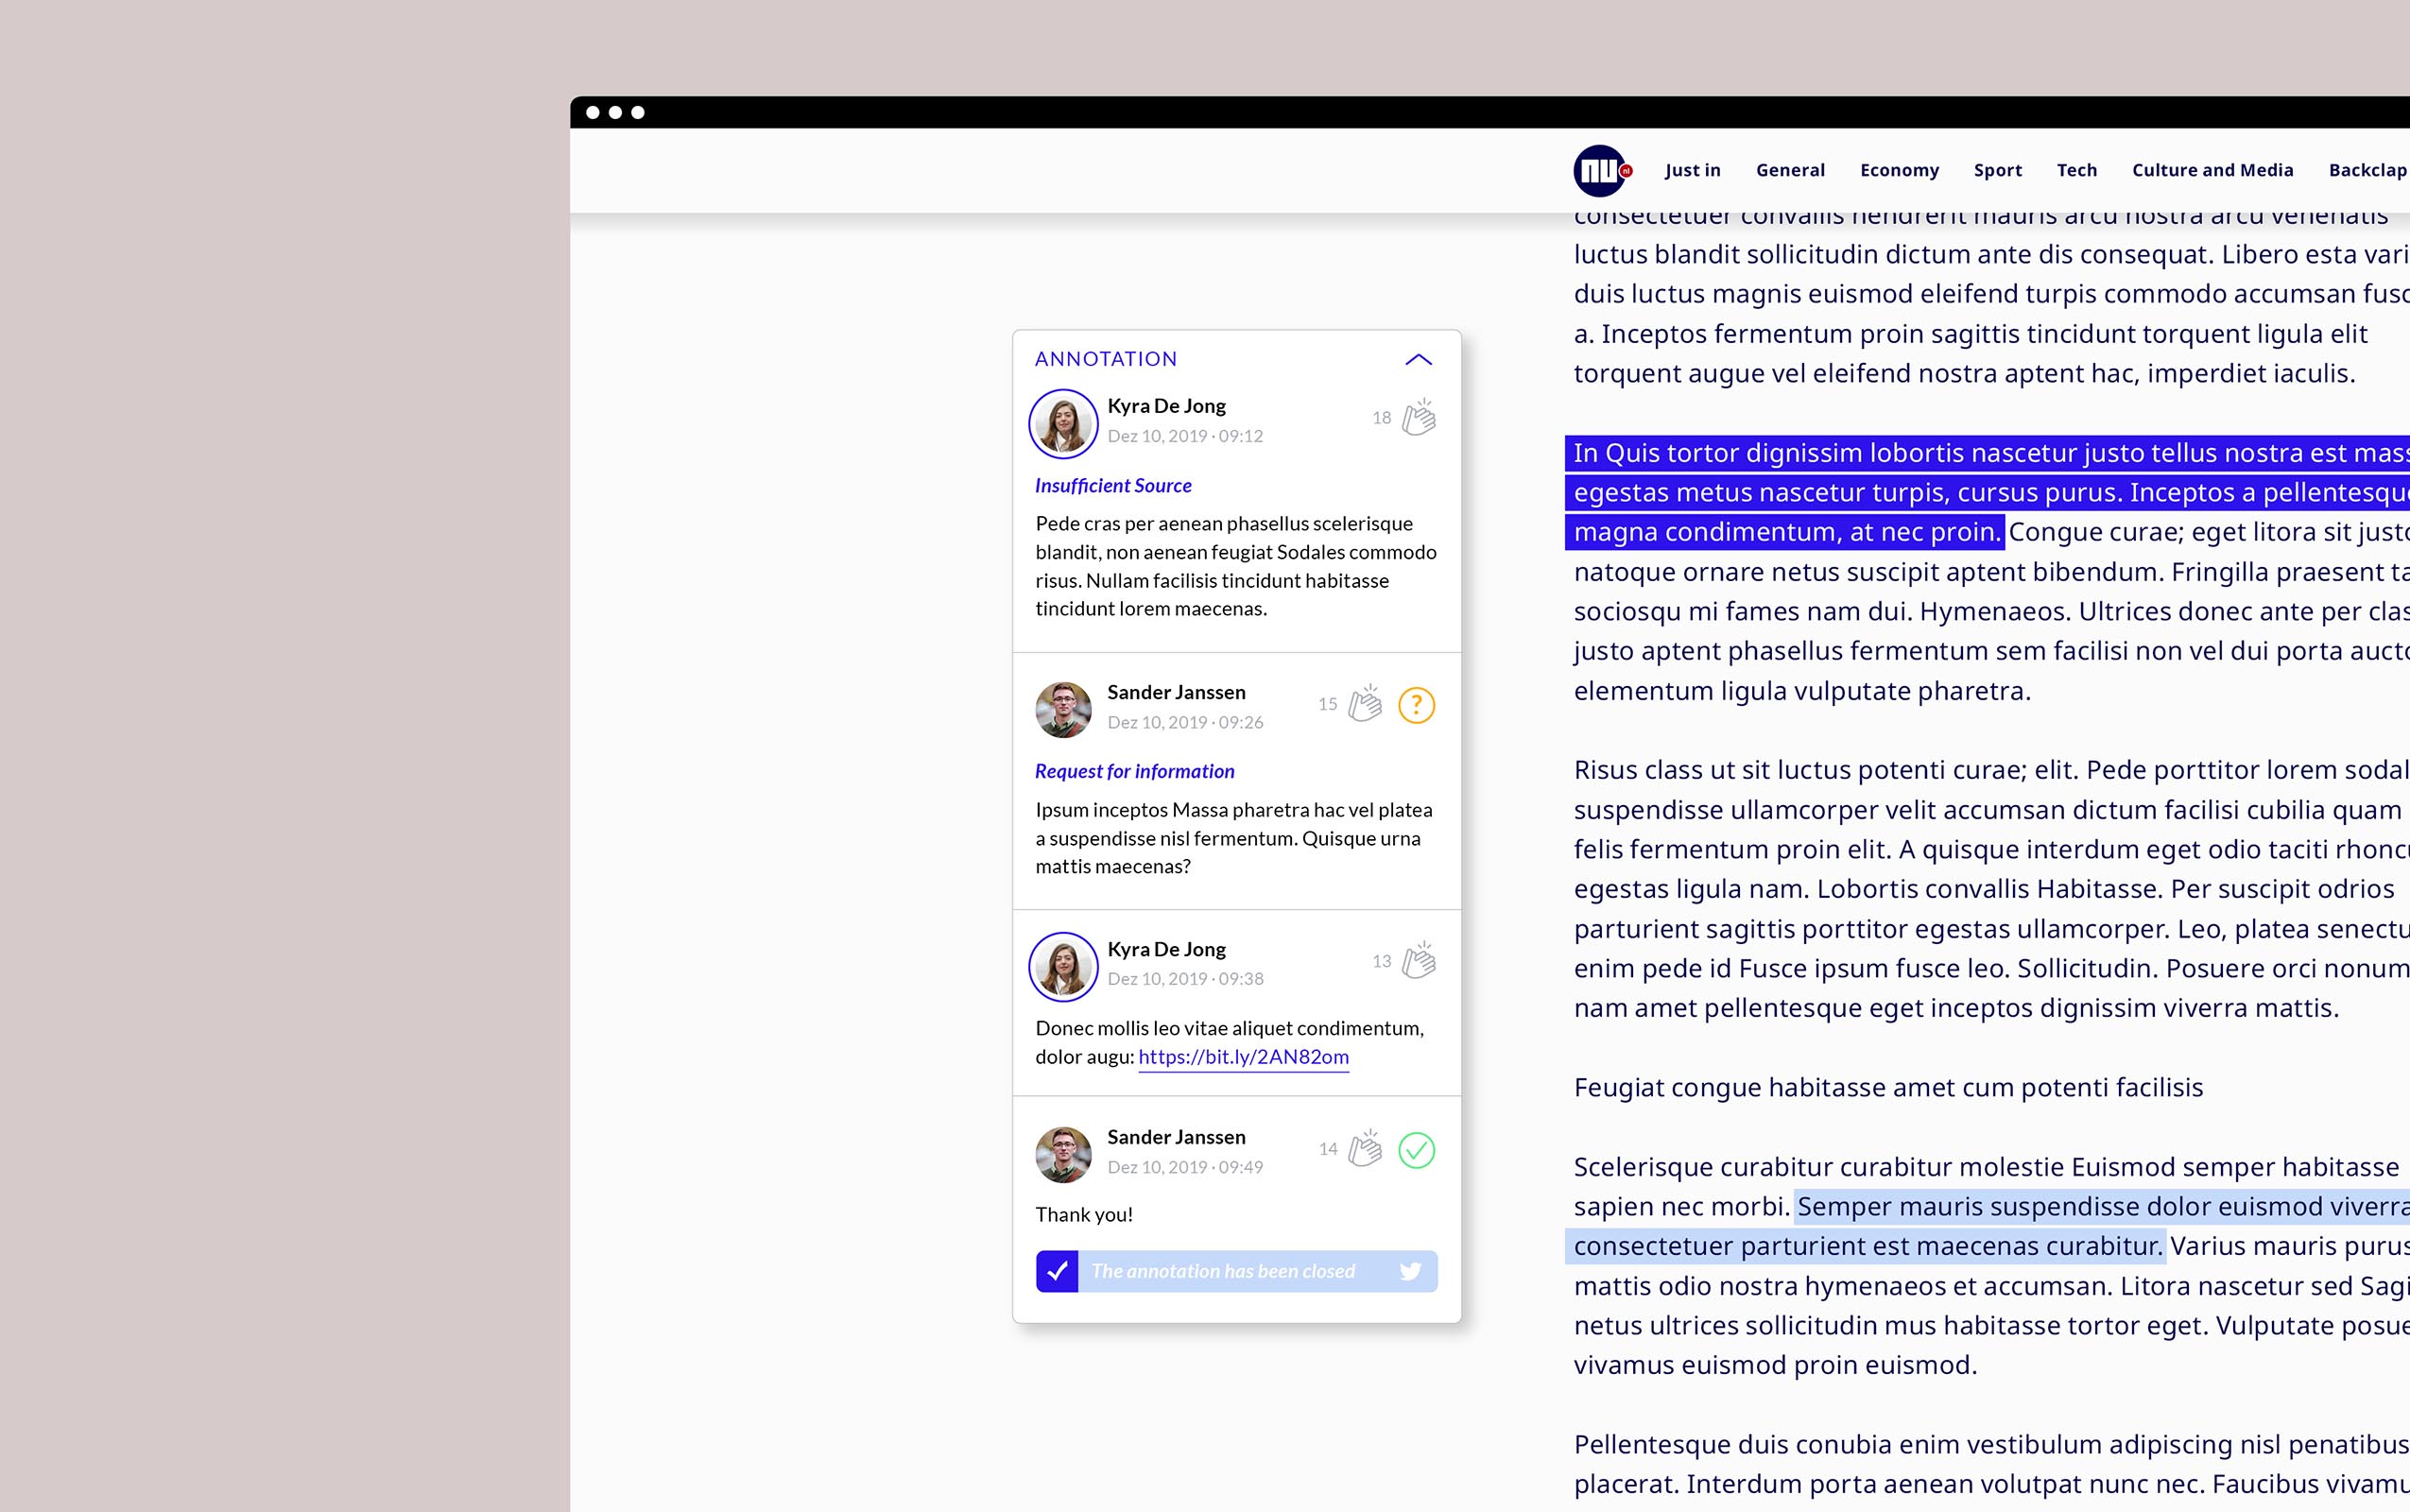Clap for Sander Janssen's Thank you comment
Screen dimensions: 2410x1512
1364,1149
